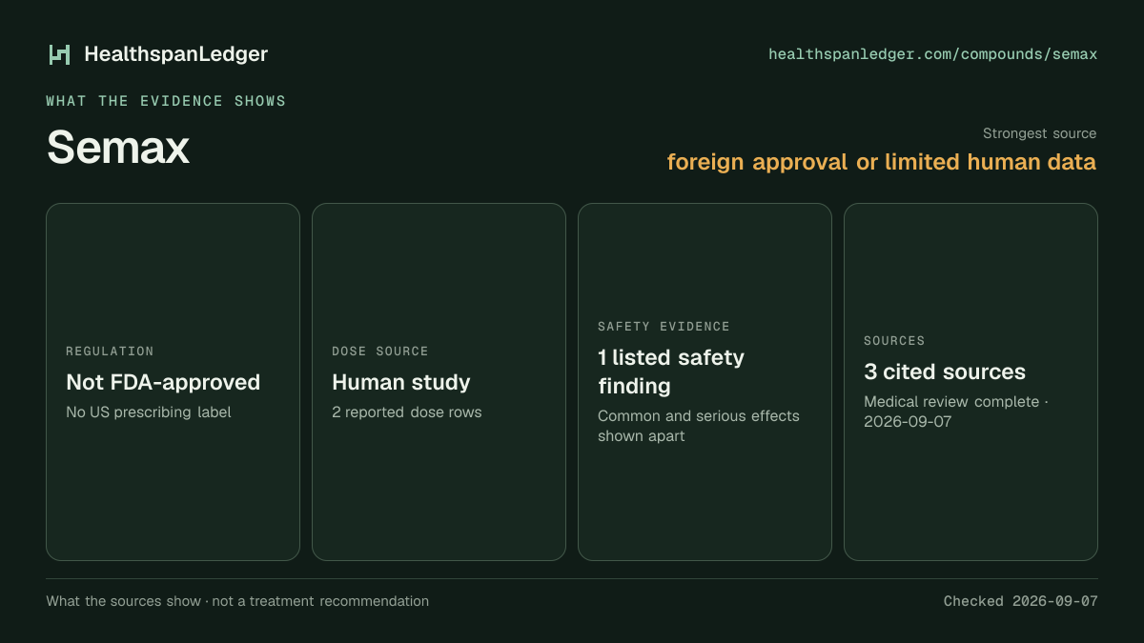Click the 'Human study' heading
This screenshot has height=643, width=1144.
coord(401,382)
